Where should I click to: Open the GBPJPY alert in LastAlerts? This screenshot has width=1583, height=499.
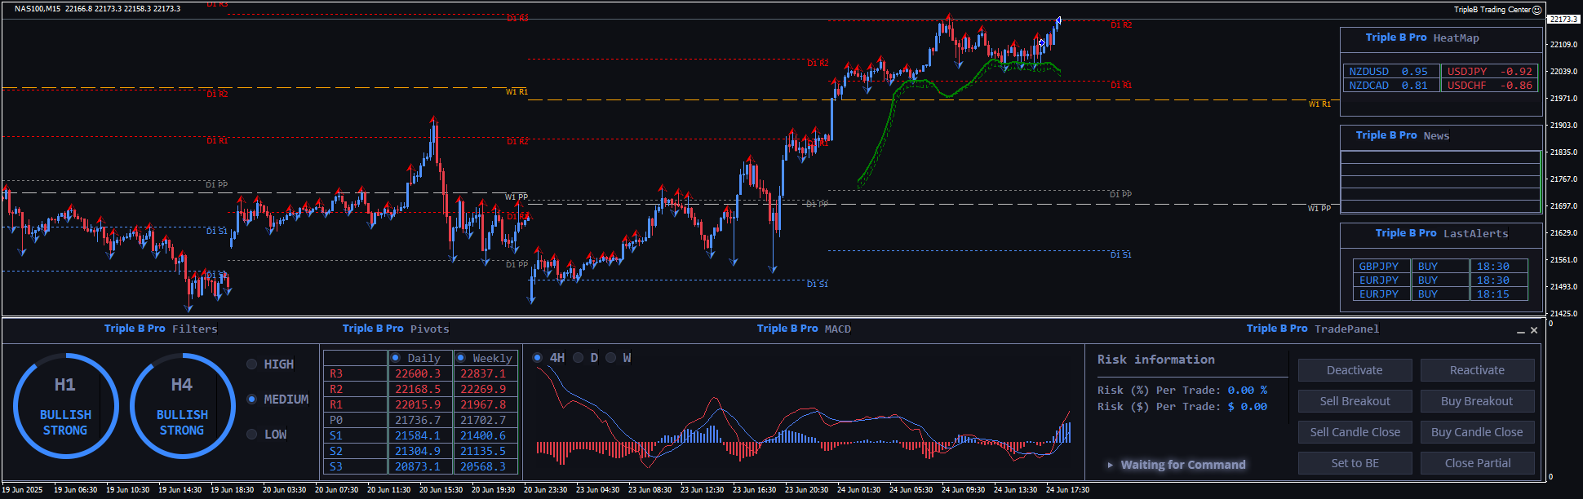pos(1378,267)
